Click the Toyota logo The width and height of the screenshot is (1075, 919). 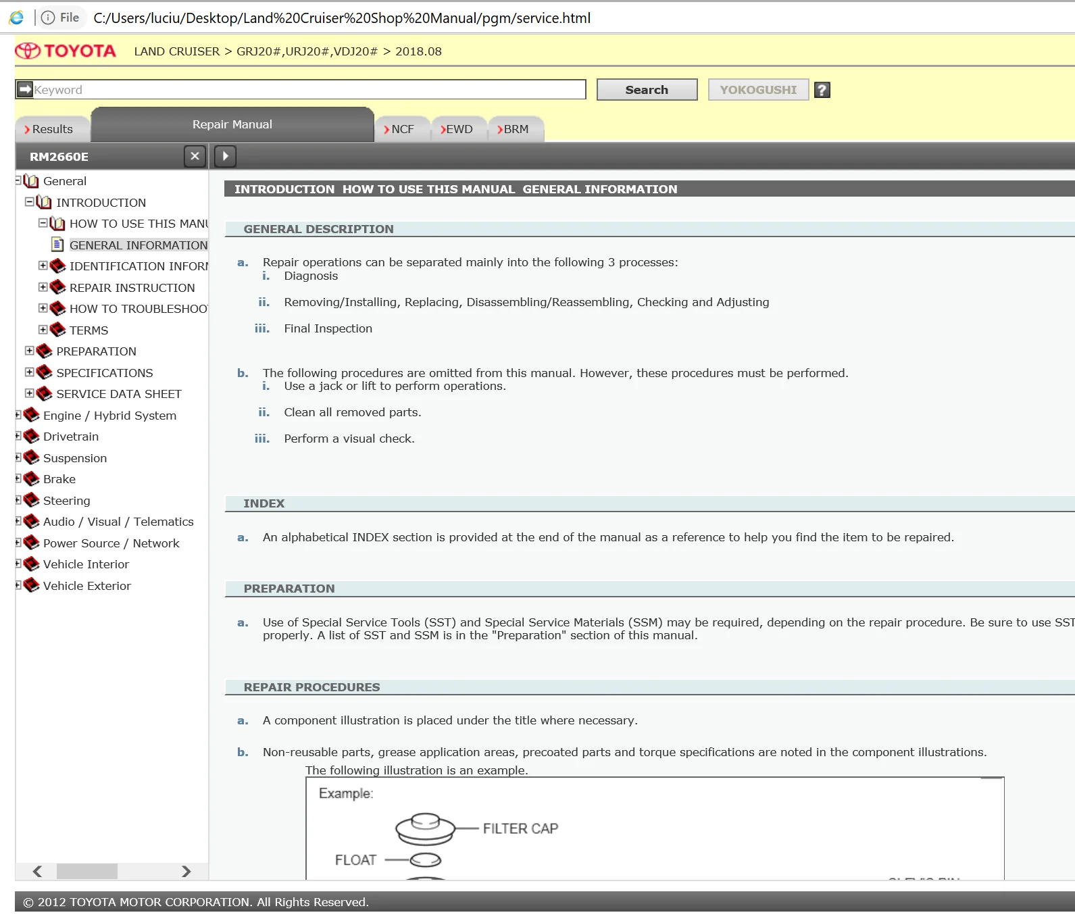66,51
